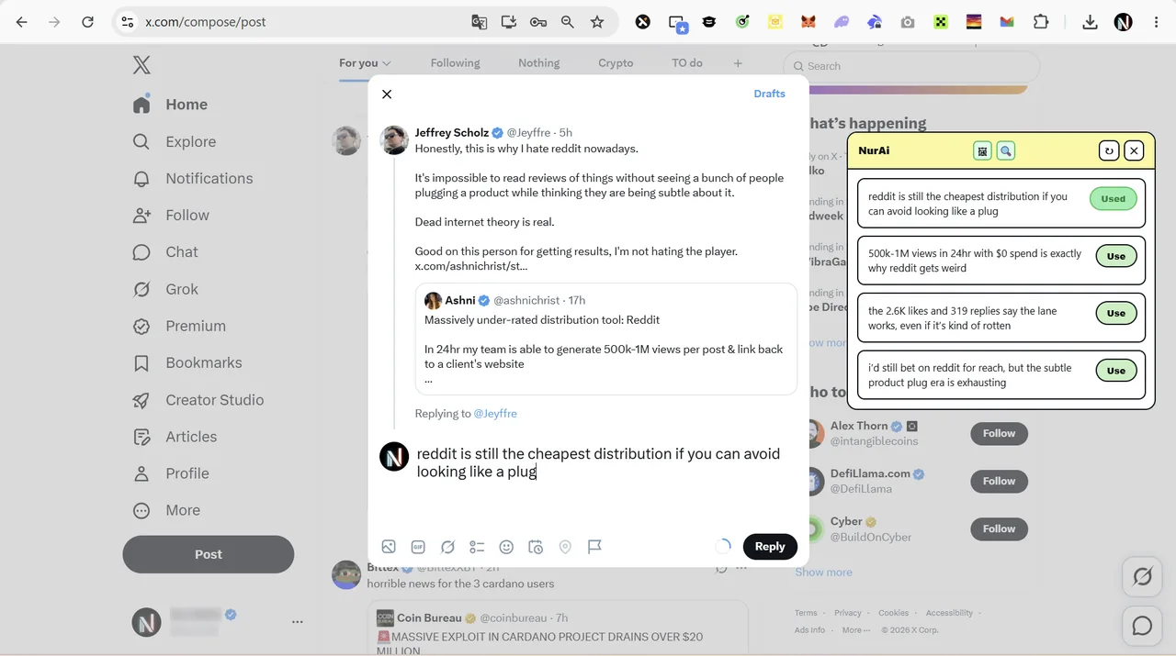This screenshot has height=656, width=1176.
Task: Click the Reply button
Action: coord(770,546)
